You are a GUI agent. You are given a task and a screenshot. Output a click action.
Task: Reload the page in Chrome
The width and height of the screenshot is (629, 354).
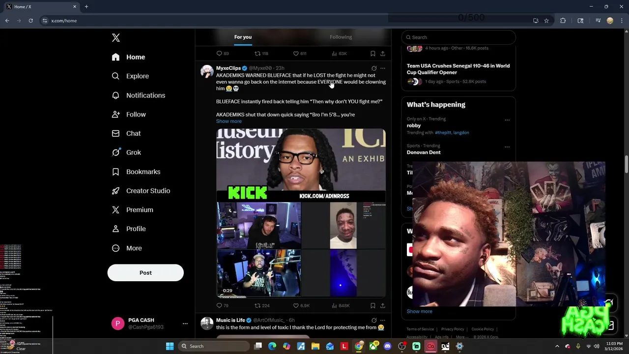(x=30, y=21)
